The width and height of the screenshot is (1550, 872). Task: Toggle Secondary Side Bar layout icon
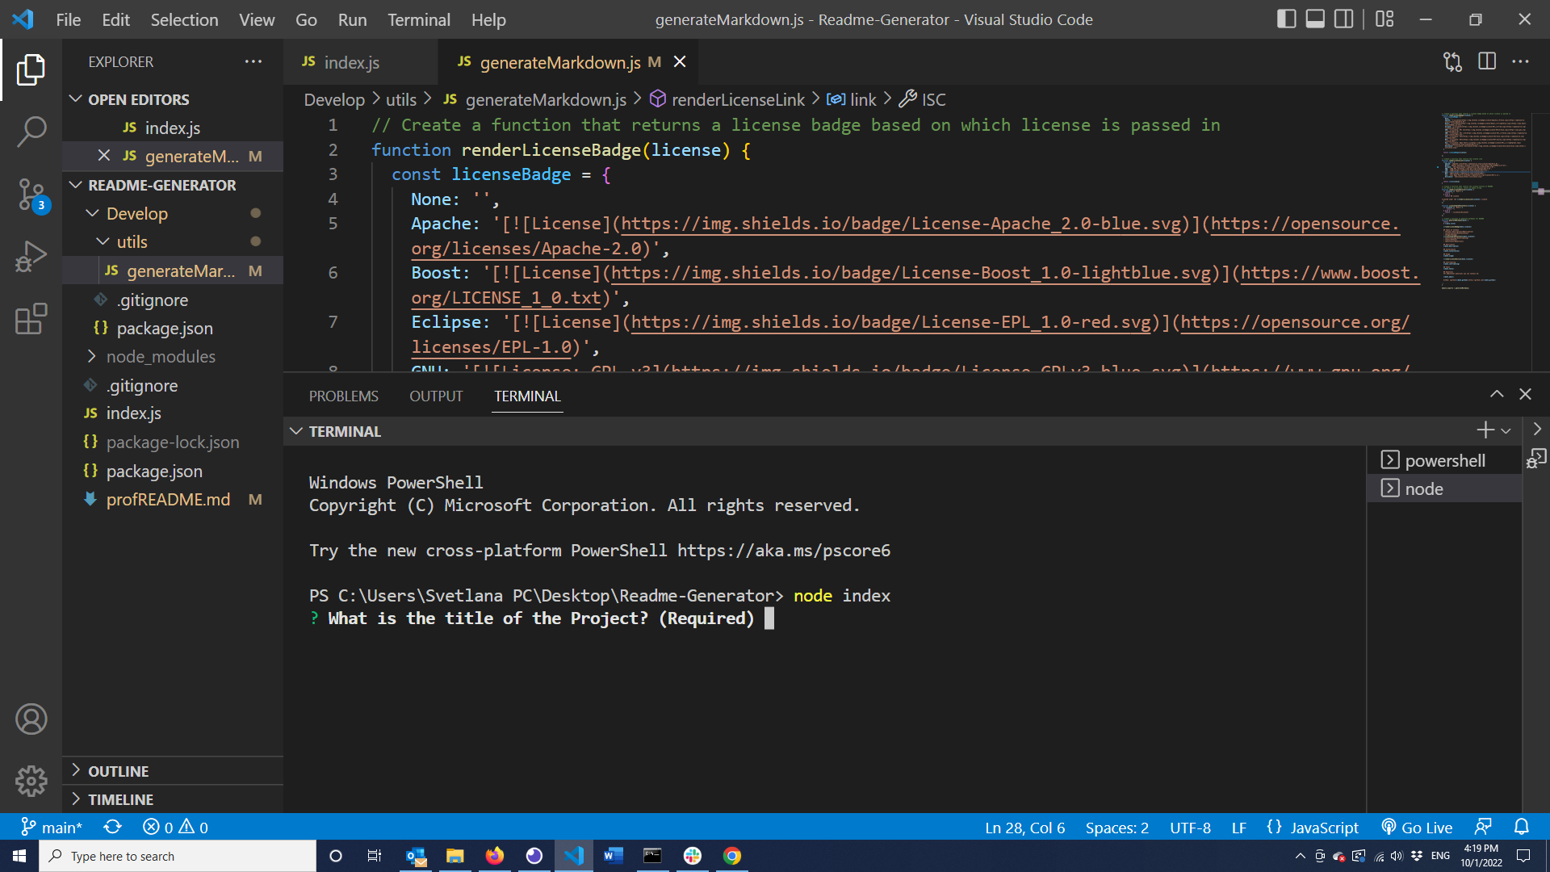click(1344, 19)
